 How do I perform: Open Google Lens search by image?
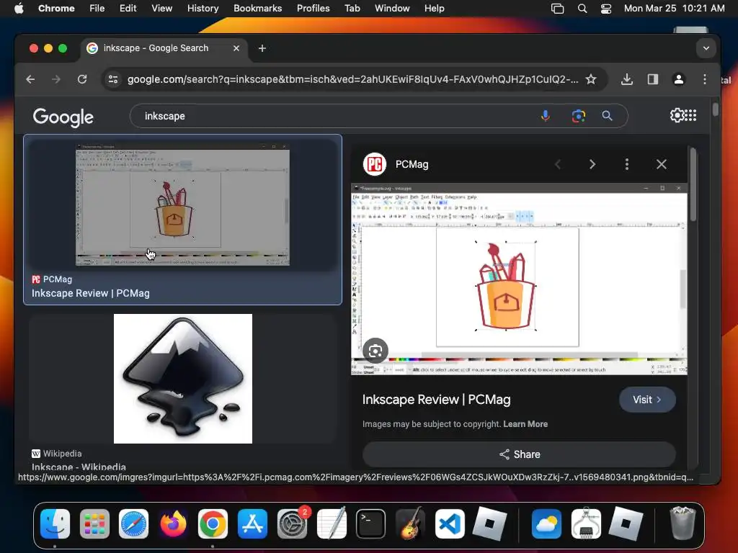pos(579,116)
